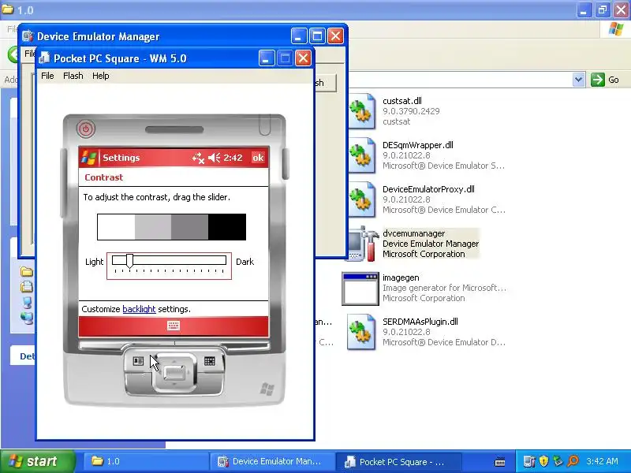Select the SERDMAAsPlugin.dll file icon
This screenshot has height=473, width=631.
(361, 332)
